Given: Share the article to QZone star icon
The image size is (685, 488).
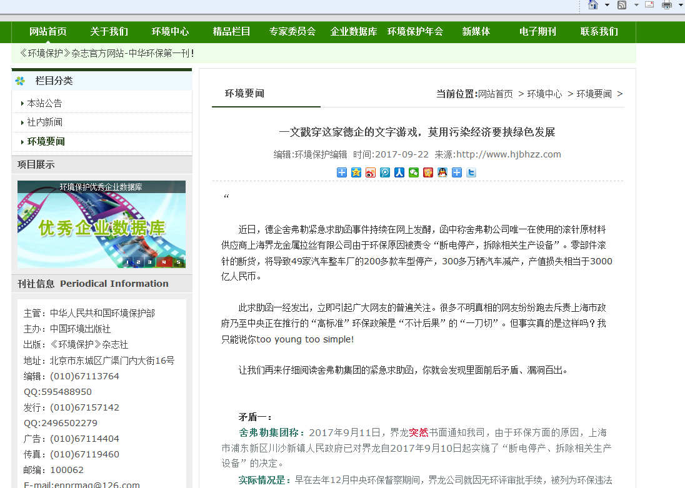Looking at the screenshot, I should 356,172.
